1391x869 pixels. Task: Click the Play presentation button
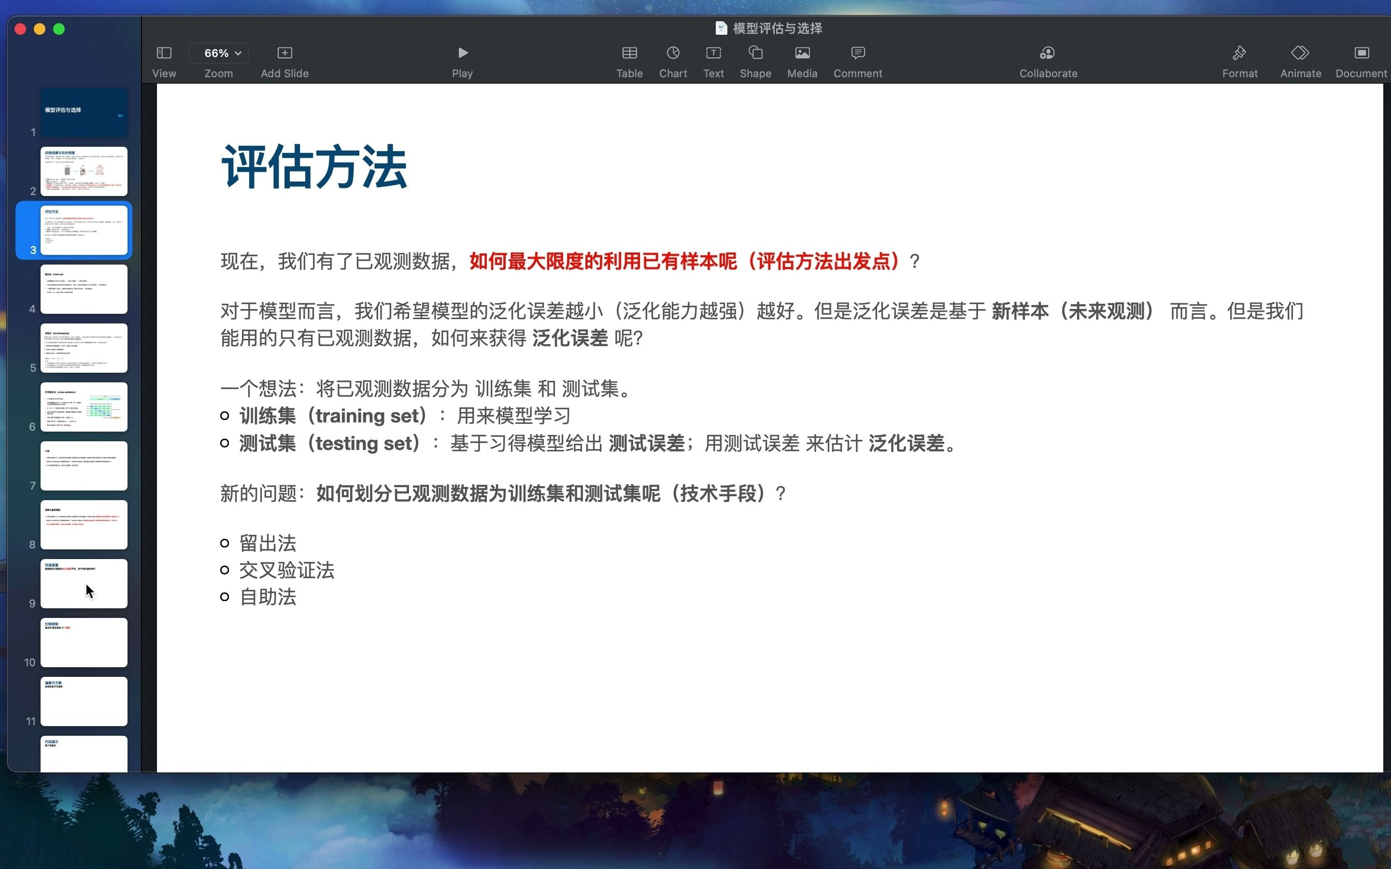point(462,52)
